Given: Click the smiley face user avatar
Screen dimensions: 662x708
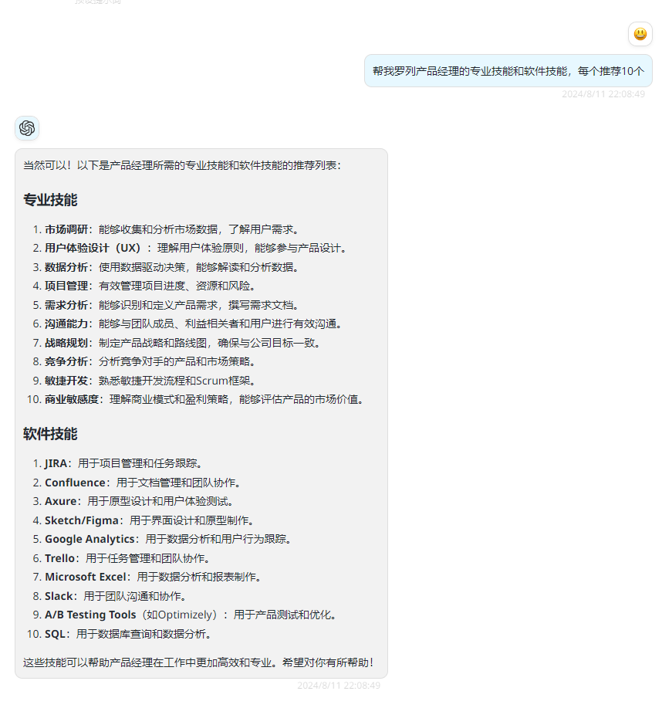Looking at the screenshot, I should tap(640, 34).
